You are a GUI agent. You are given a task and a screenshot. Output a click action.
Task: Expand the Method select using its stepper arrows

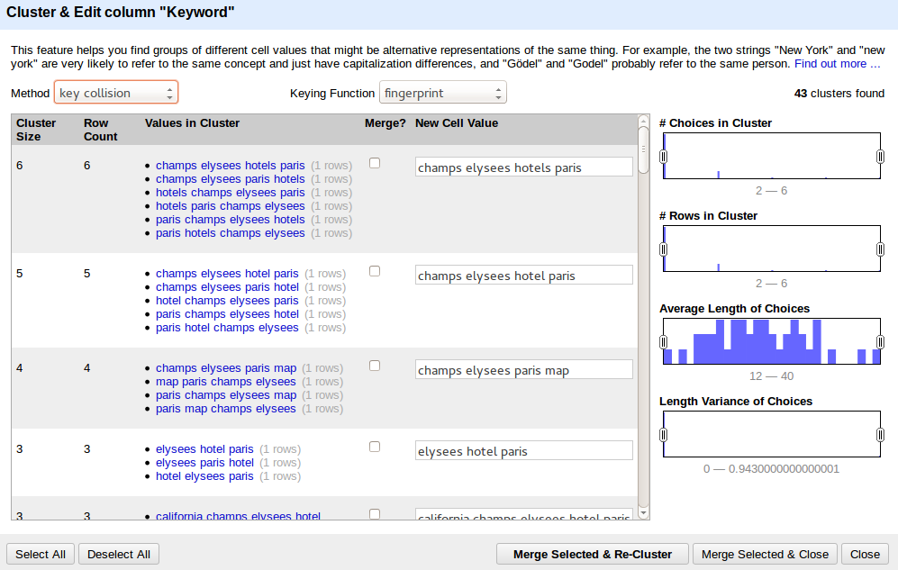point(169,91)
